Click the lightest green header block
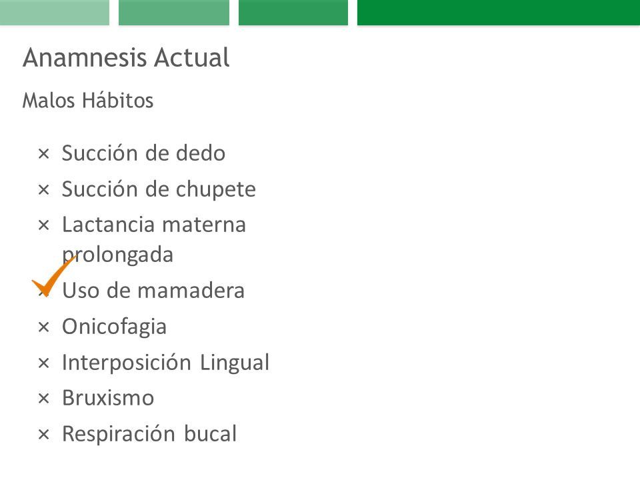The height and width of the screenshot is (480, 640). click(55, 13)
